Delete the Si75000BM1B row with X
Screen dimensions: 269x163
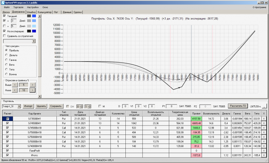click(264, 137)
